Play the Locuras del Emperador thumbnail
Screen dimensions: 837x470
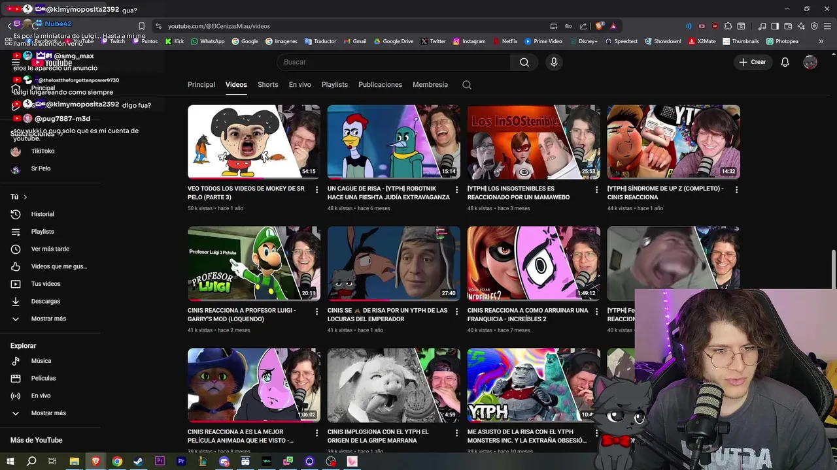(394, 263)
